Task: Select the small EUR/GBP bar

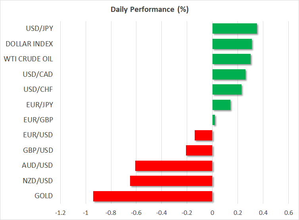Action: pyautogui.click(x=214, y=120)
